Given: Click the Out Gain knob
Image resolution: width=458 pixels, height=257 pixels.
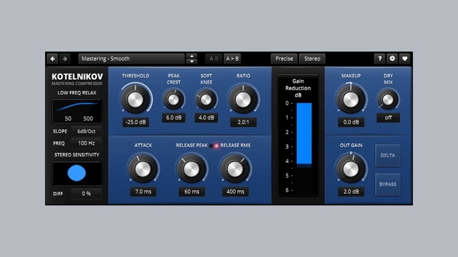Looking at the screenshot, I should [x=351, y=169].
